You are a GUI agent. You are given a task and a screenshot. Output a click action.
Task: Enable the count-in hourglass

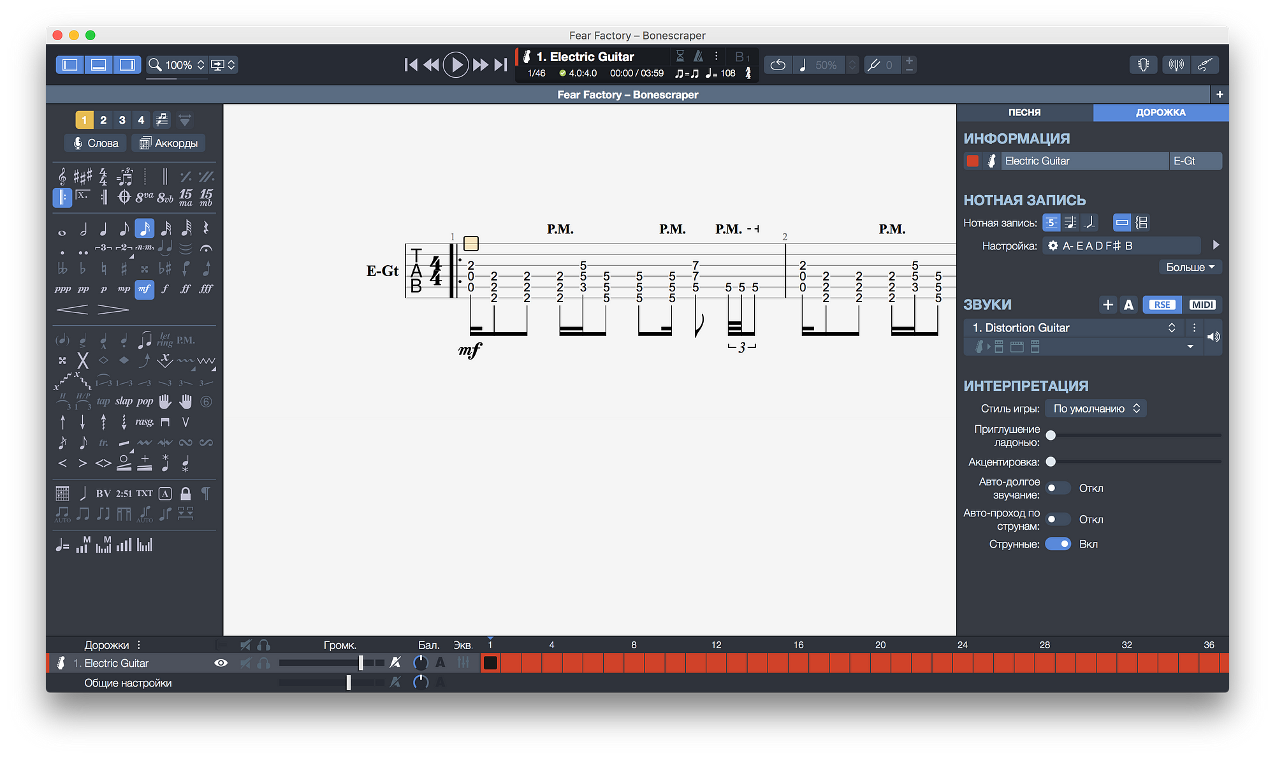(680, 56)
